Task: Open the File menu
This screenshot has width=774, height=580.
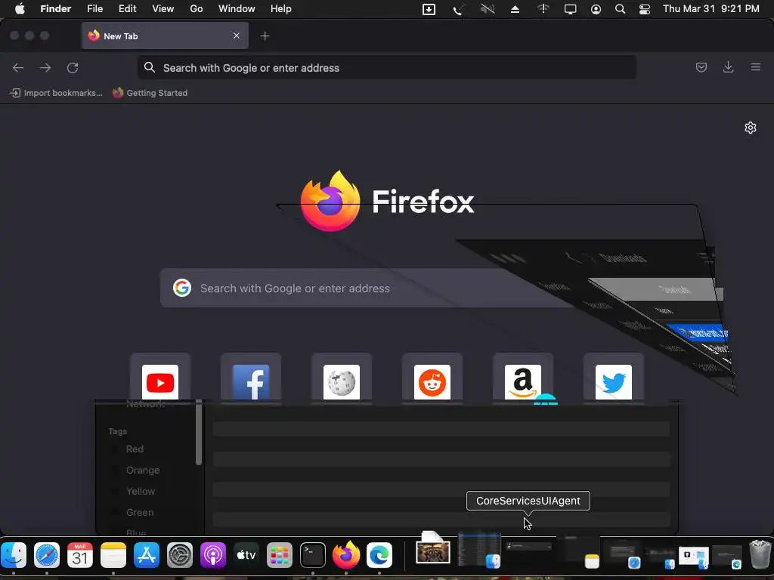Action: point(94,9)
